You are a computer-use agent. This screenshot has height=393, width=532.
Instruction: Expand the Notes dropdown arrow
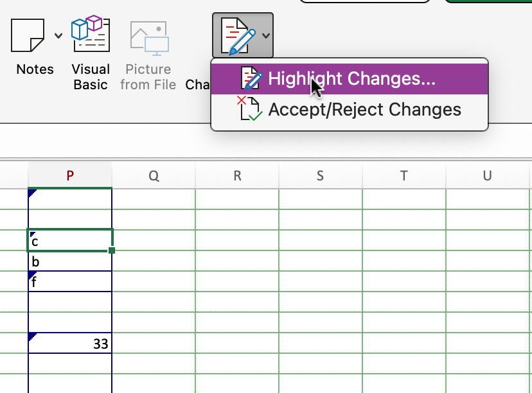[x=58, y=35]
